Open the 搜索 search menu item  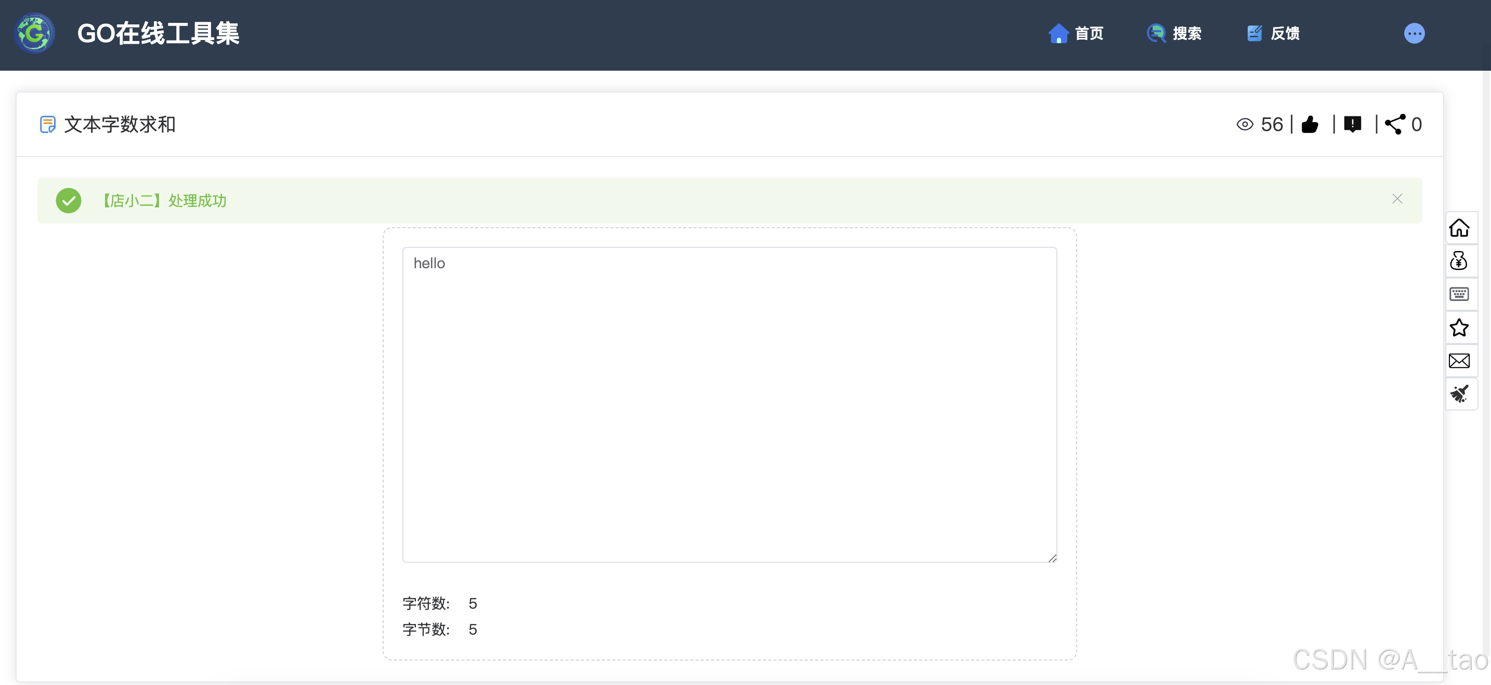pos(1174,34)
